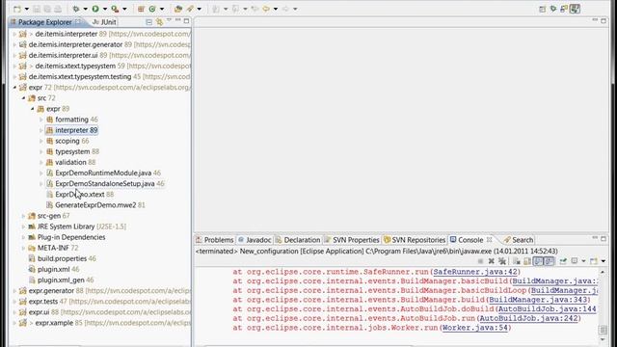Open the Debug button dropdown arrow
617x347 pixels.
(86, 9)
